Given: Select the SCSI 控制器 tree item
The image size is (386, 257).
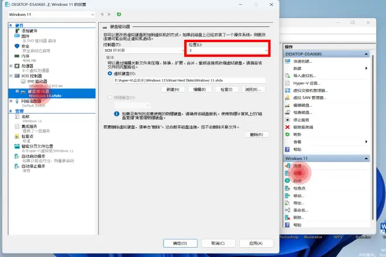Looking at the screenshot, I should (x=32, y=76).
